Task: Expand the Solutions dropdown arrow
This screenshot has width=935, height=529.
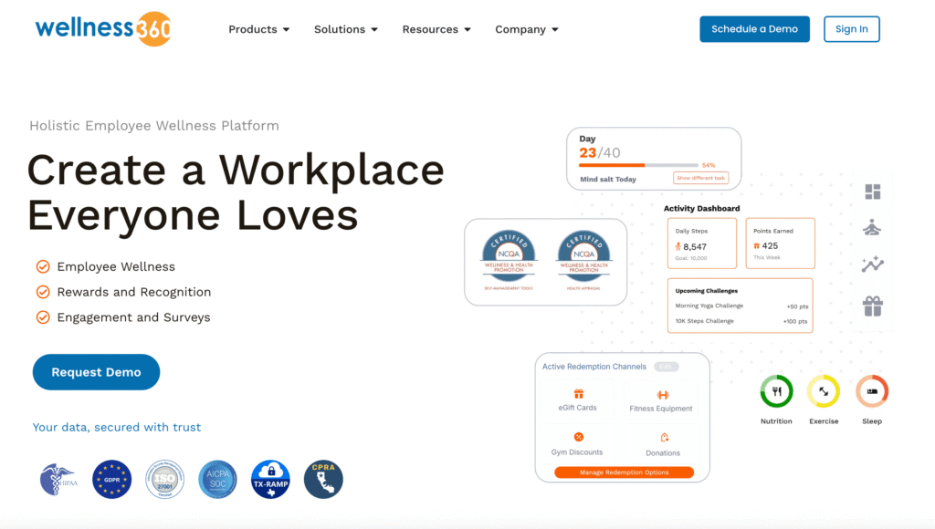Action: [x=374, y=30]
